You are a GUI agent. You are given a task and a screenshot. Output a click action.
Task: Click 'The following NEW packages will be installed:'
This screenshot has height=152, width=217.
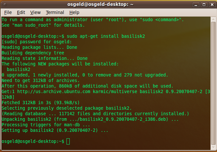[60, 64]
